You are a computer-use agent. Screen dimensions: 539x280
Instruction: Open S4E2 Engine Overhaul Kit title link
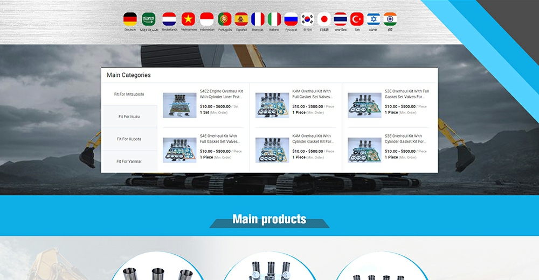coord(222,94)
